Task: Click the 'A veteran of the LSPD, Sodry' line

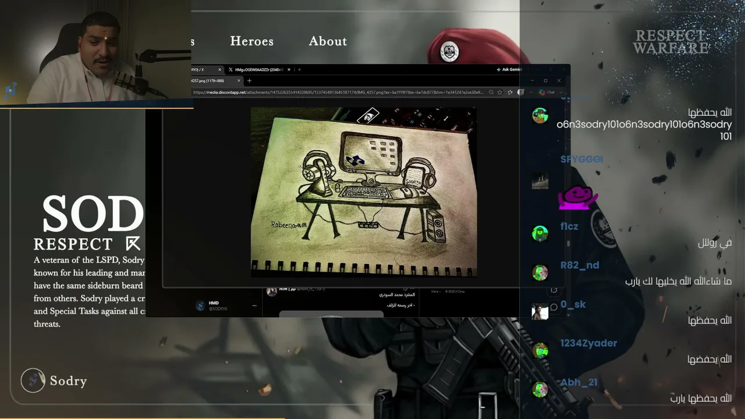Action: (89, 260)
